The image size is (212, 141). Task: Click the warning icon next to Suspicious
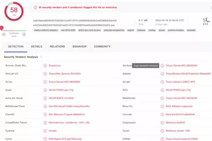pos(45,66)
